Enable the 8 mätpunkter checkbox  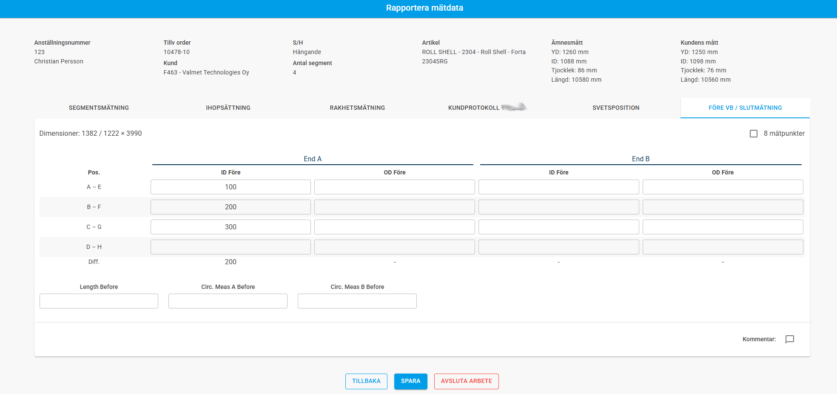[754, 134]
